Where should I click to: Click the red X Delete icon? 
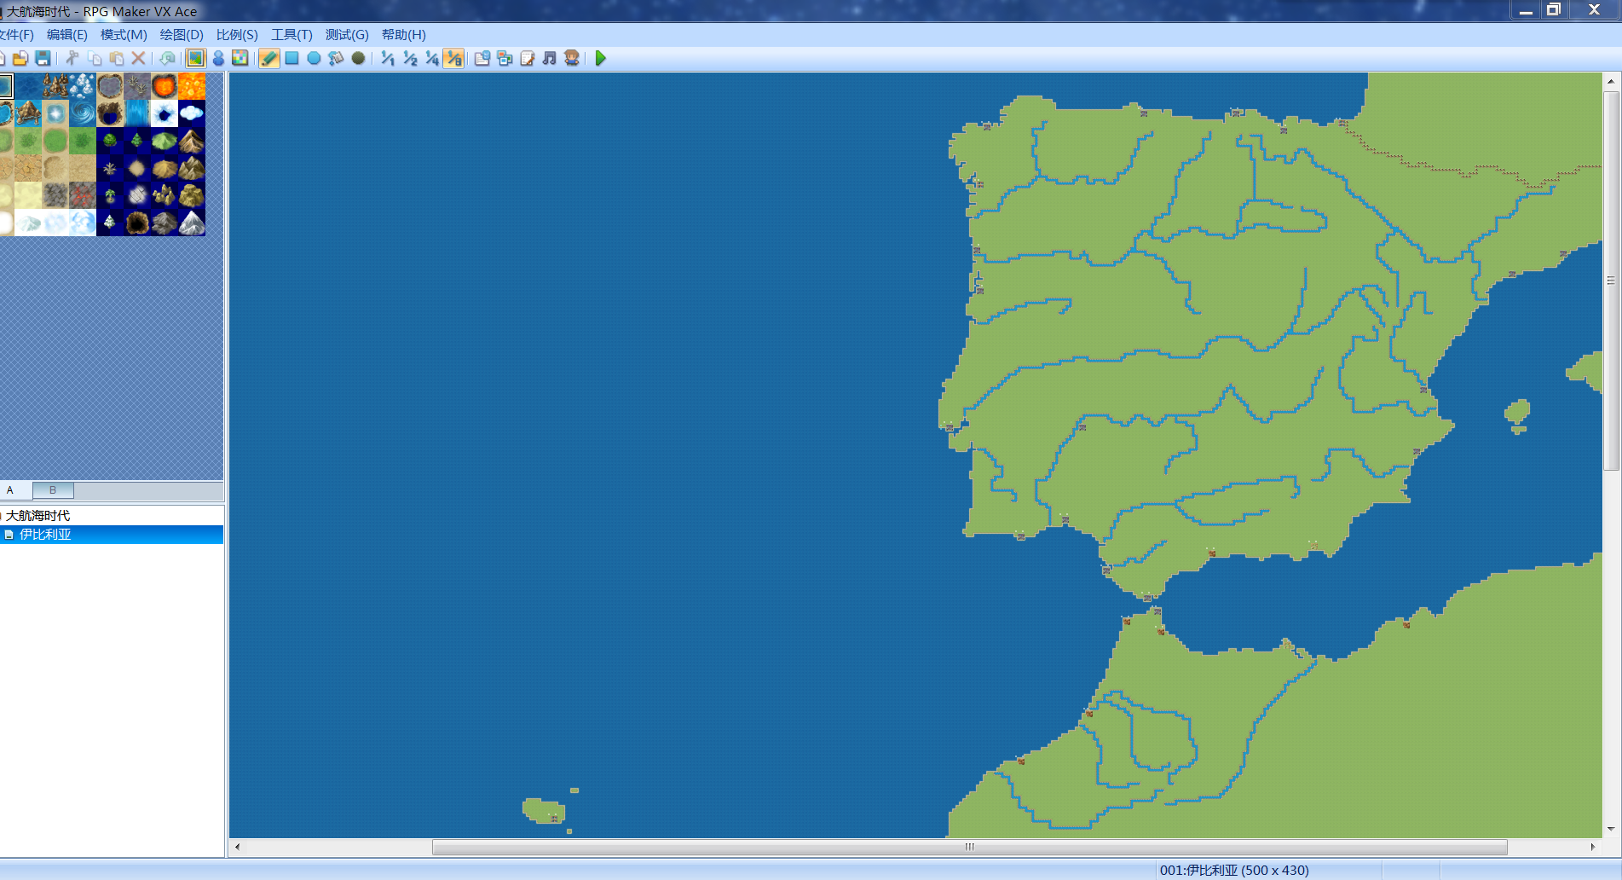point(138,58)
